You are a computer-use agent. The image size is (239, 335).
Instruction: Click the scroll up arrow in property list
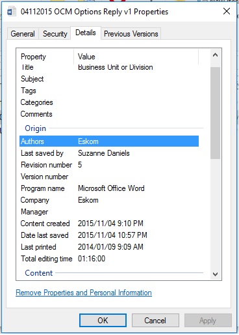[x=215, y=55]
